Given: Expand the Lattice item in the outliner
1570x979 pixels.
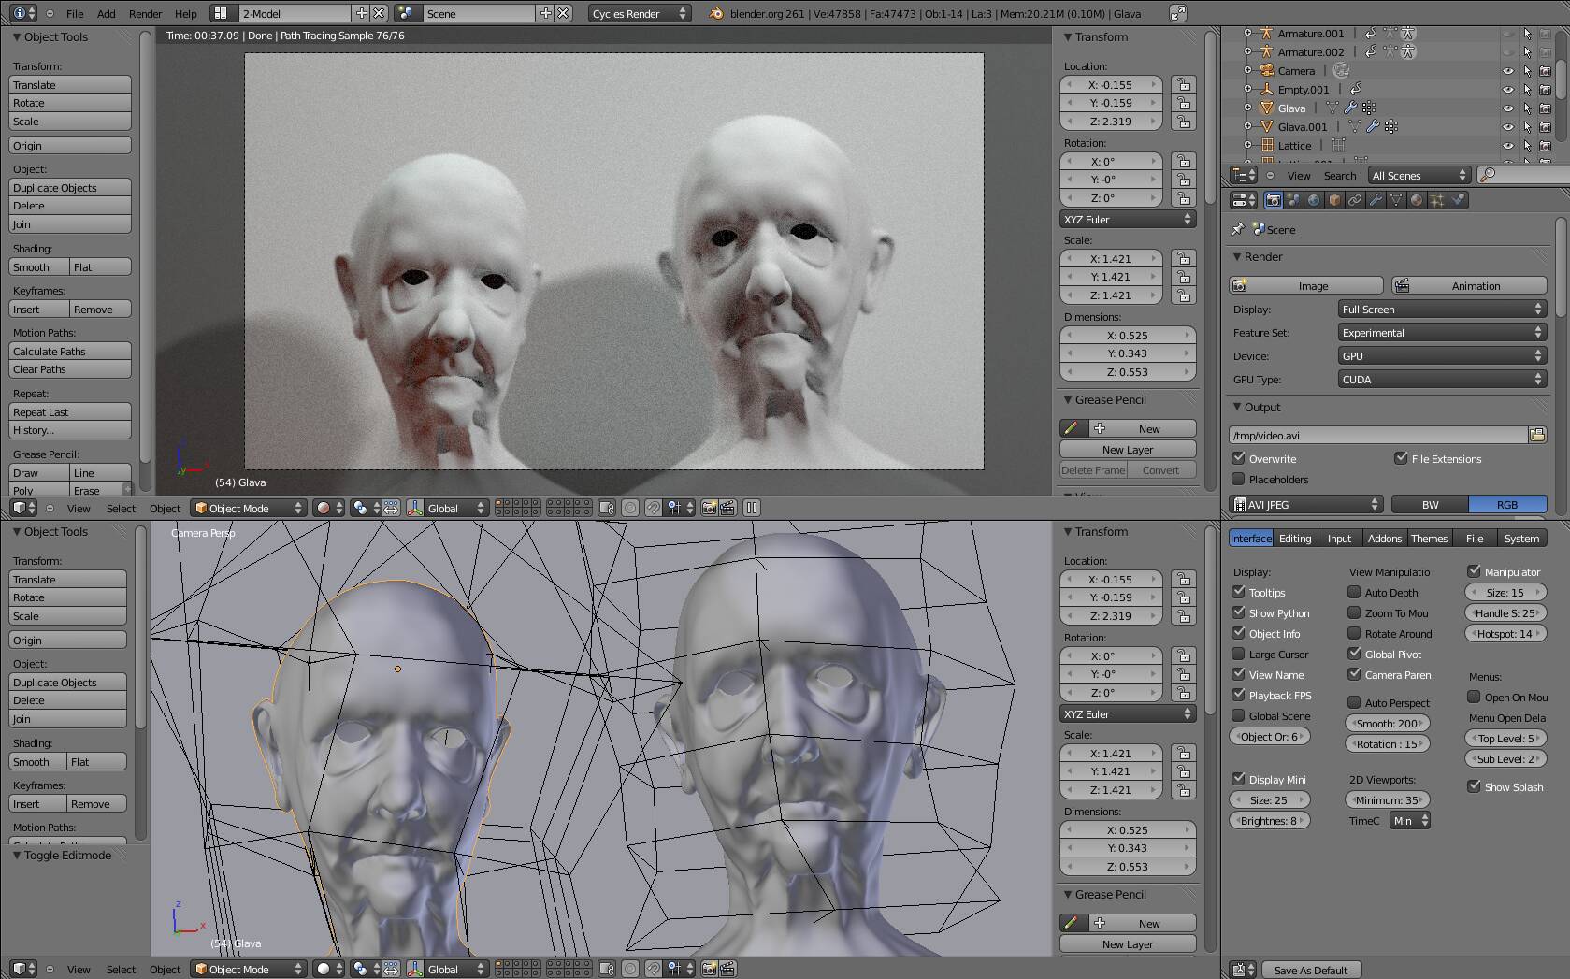Looking at the screenshot, I should point(1247,146).
